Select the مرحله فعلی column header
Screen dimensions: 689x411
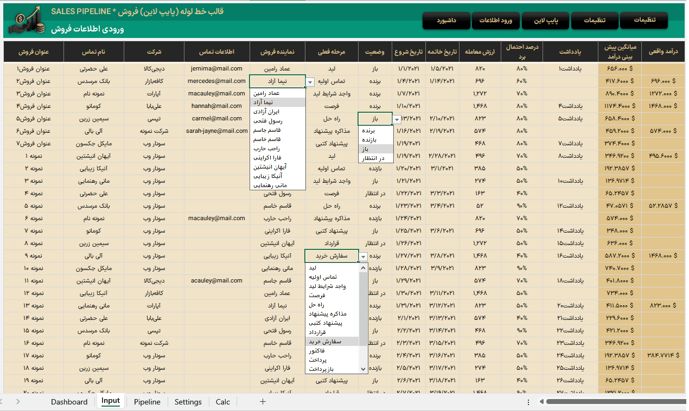point(331,52)
